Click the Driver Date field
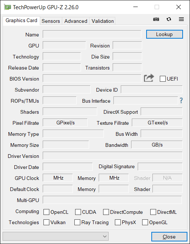 (68, 167)
